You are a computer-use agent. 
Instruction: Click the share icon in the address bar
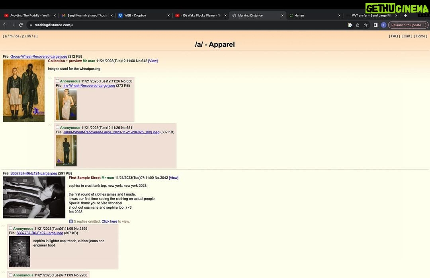[358, 25]
